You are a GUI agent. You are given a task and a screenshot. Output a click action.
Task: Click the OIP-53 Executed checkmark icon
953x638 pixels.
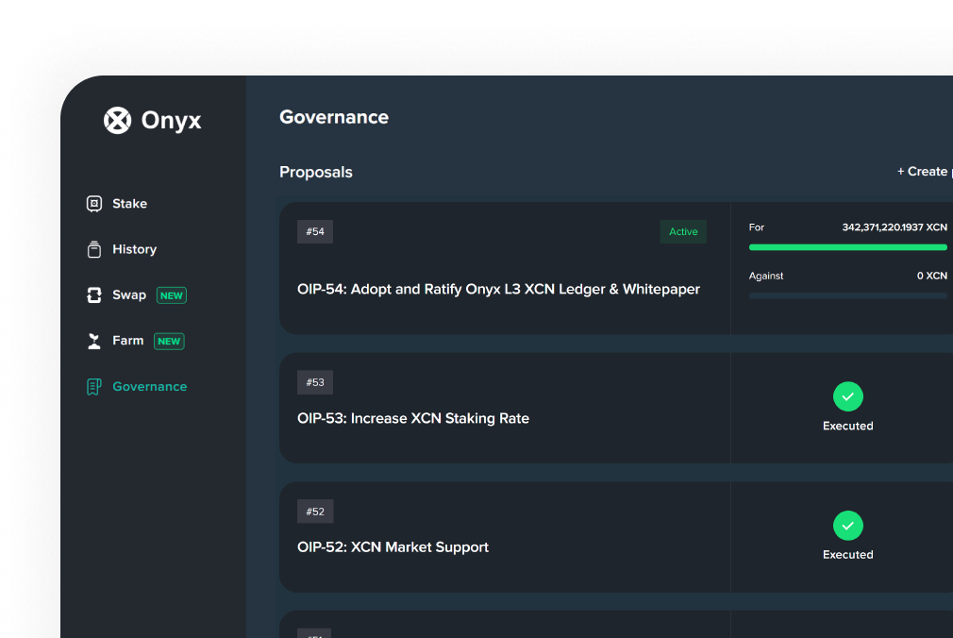pos(847,397)
